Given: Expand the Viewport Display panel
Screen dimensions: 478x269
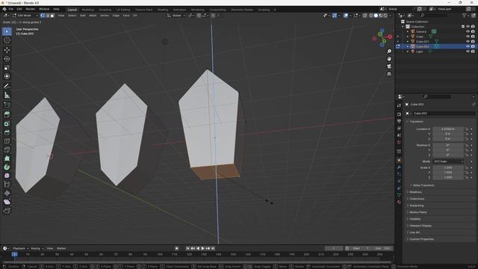Looking at the screenshot, I should 420,226.
